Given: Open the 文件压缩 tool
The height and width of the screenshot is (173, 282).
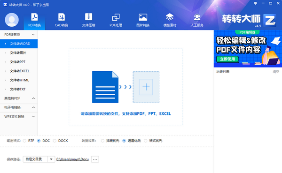Looking at the screenshot, I should (88, 20).
